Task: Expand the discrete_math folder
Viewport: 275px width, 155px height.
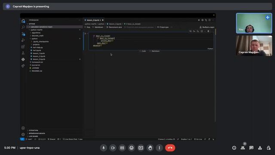Action: (55, 36)
